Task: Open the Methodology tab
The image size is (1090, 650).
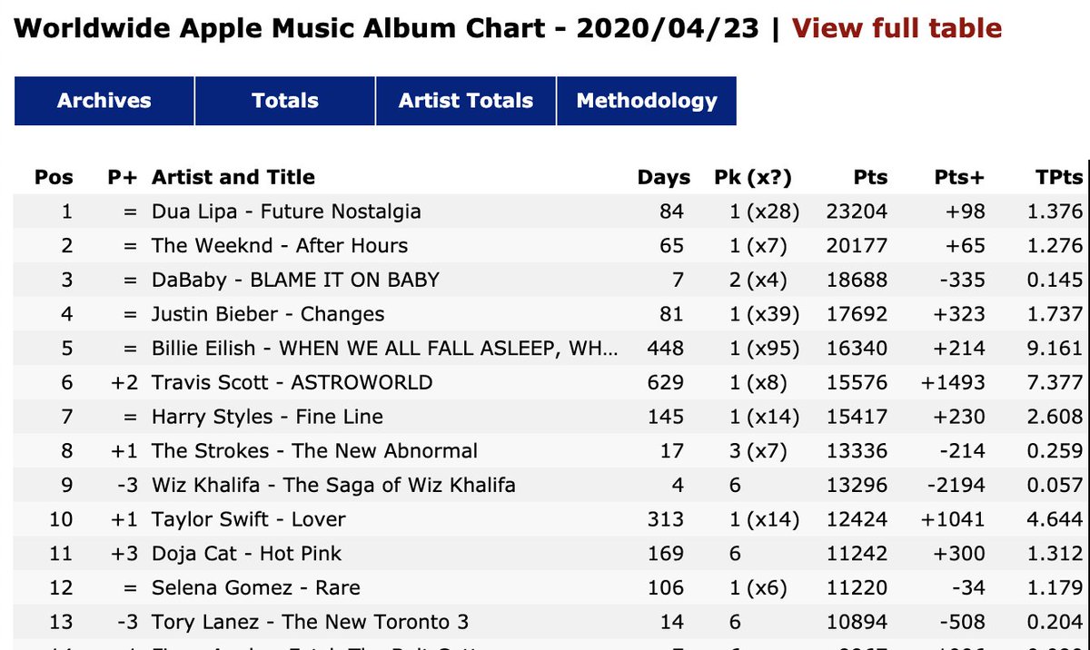Action: coord(647,101)
